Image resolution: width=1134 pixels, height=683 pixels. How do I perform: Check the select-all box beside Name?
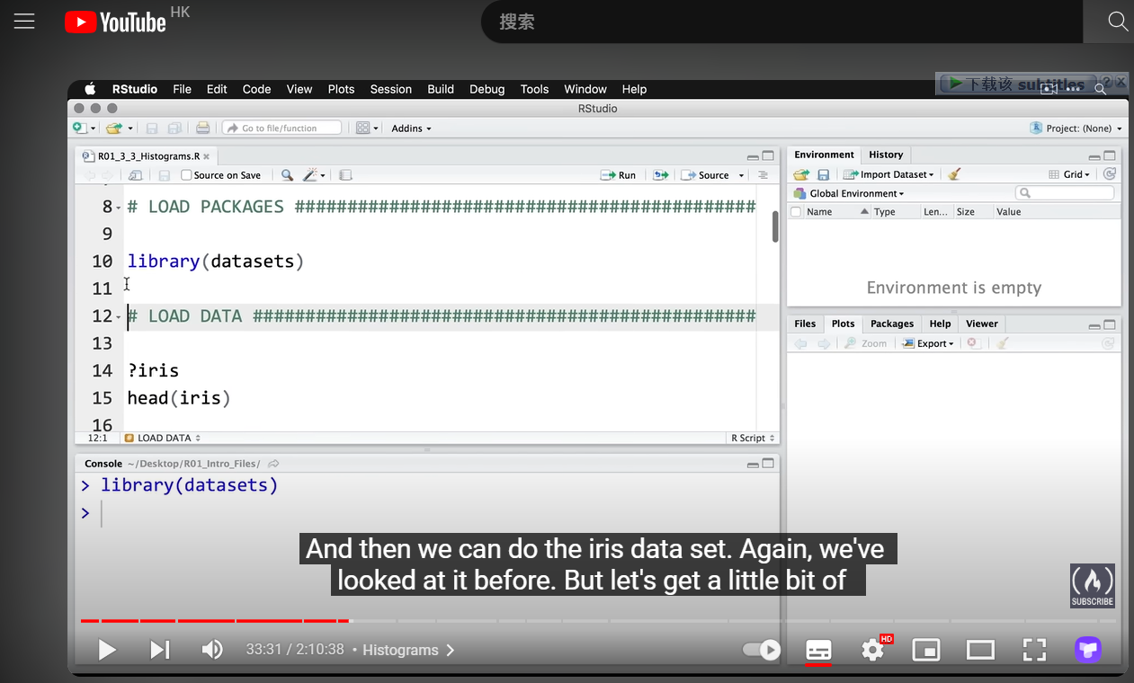click(795, 212)
